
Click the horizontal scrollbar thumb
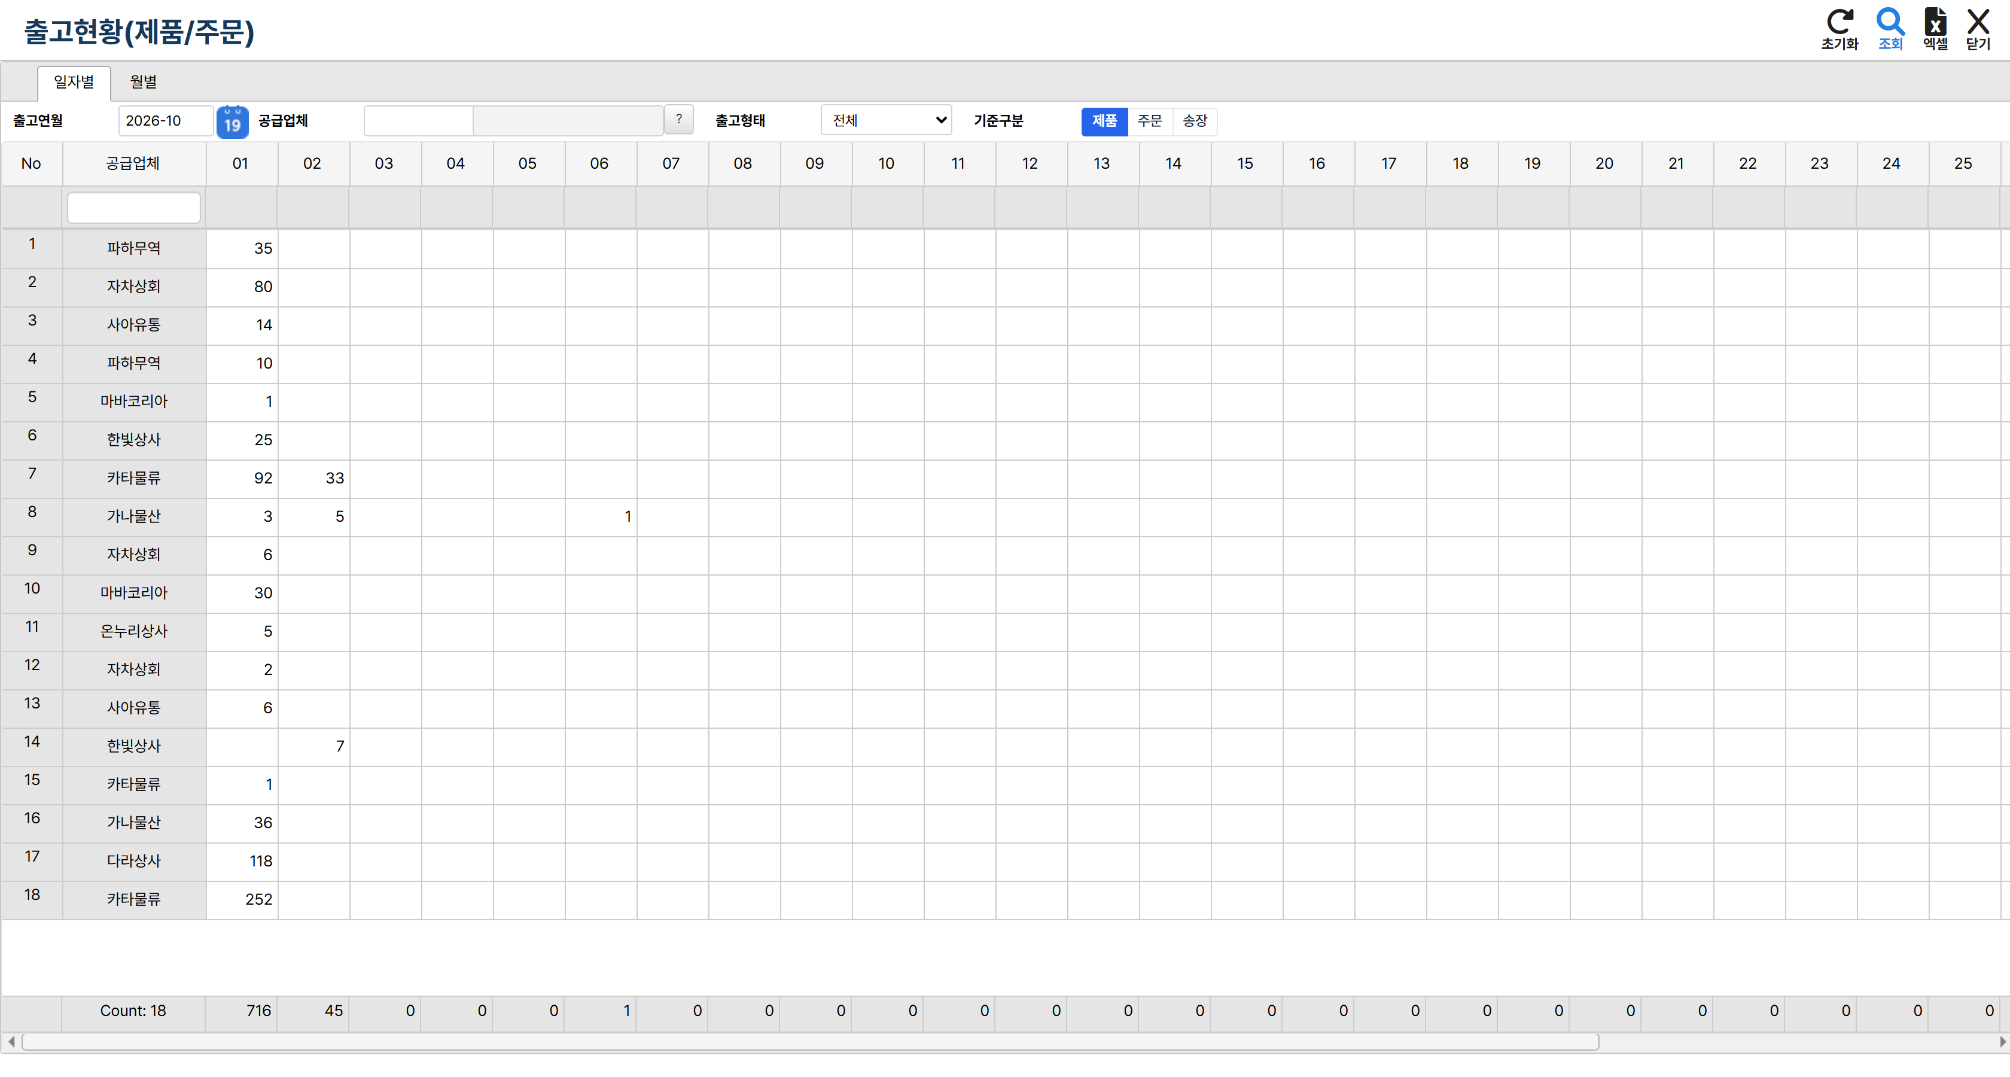(x=810, y=1042)
